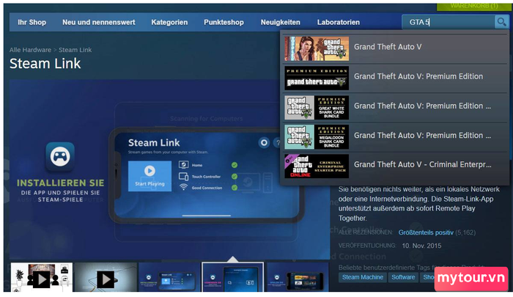
Task: Select the Grand Theft Auto V suggestion
Action: pyautogui.click(x=395, y=48)
